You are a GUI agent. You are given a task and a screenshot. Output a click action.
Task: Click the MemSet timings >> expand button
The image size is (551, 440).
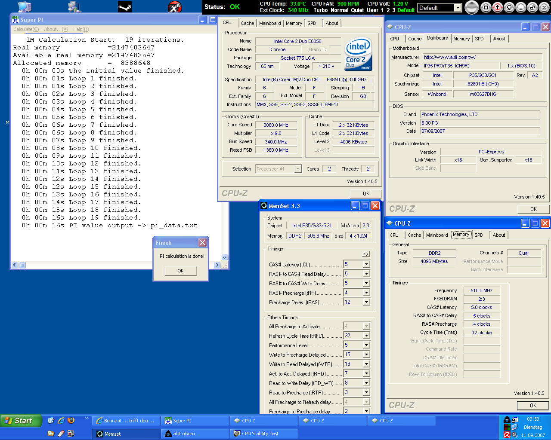(x=366, y=254)
